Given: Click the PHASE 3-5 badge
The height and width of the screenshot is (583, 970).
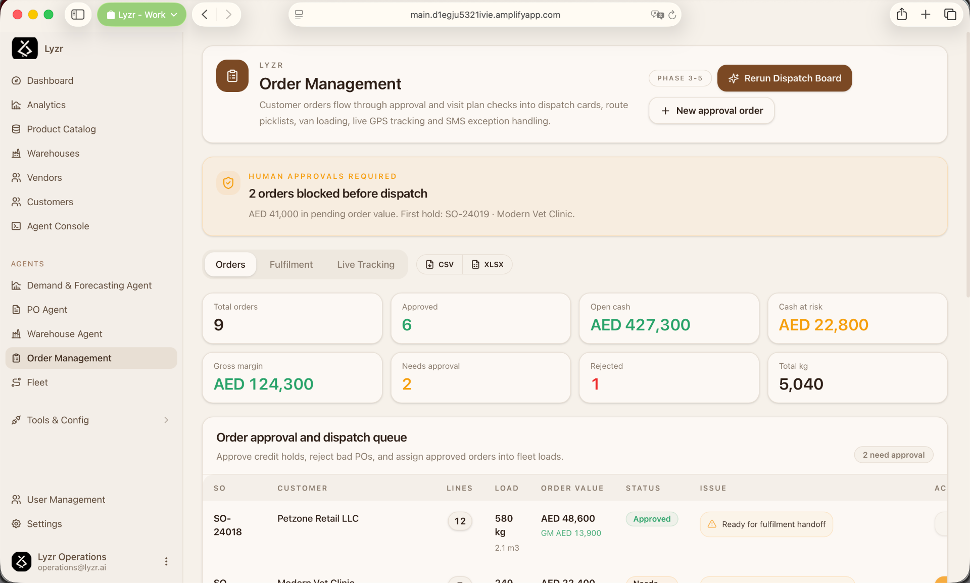Looking at the screenshot, I should click(x=680, y=78).
